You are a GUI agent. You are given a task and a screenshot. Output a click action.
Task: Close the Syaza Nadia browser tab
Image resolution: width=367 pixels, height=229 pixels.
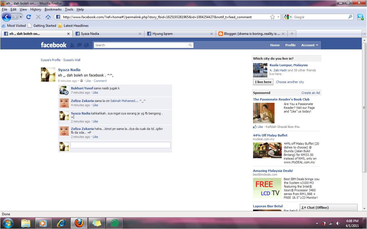coord(140,34)
